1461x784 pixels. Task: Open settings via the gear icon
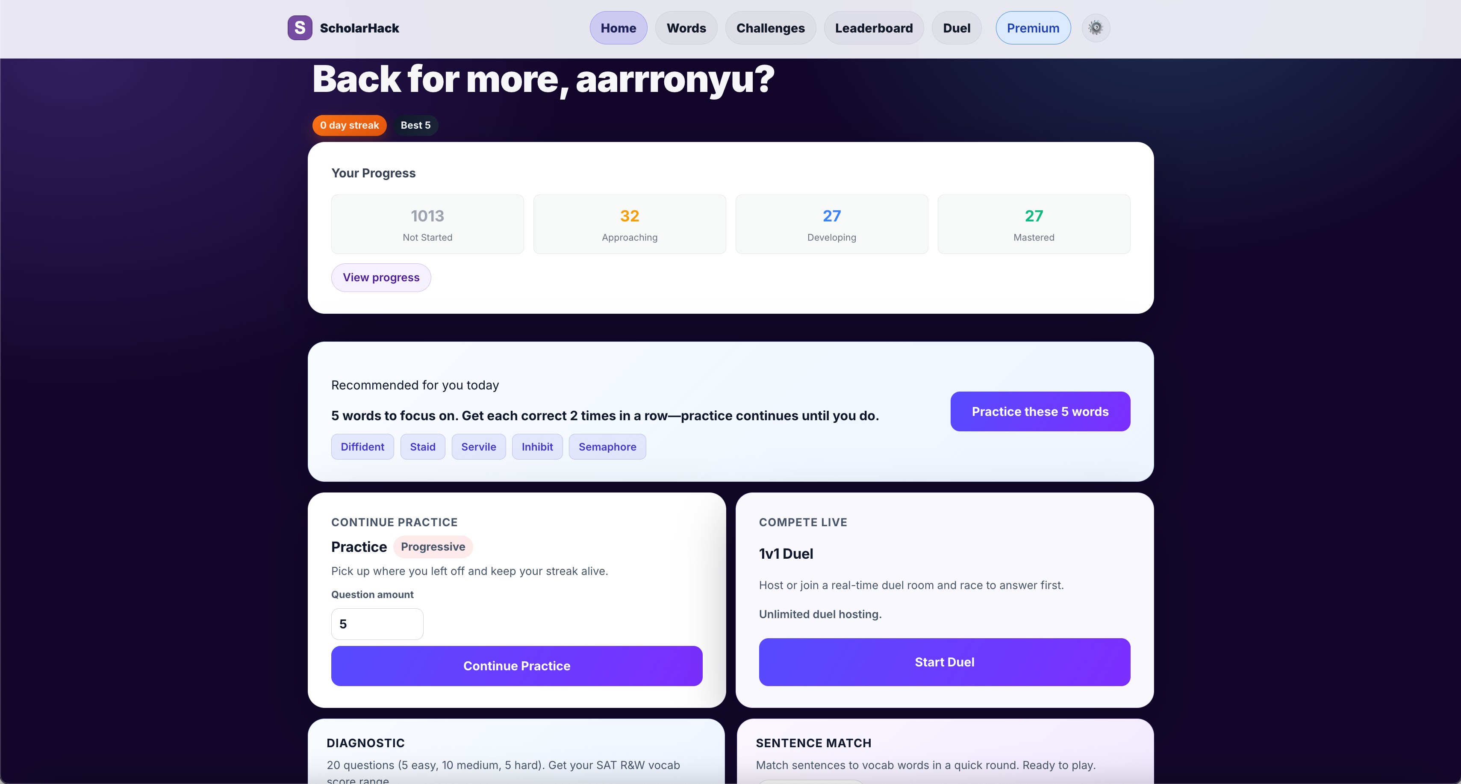[x=1095, y=28]
